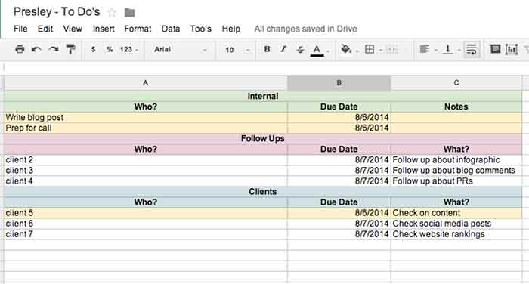Open the fill color paint bucket

[x=346, y=49]
